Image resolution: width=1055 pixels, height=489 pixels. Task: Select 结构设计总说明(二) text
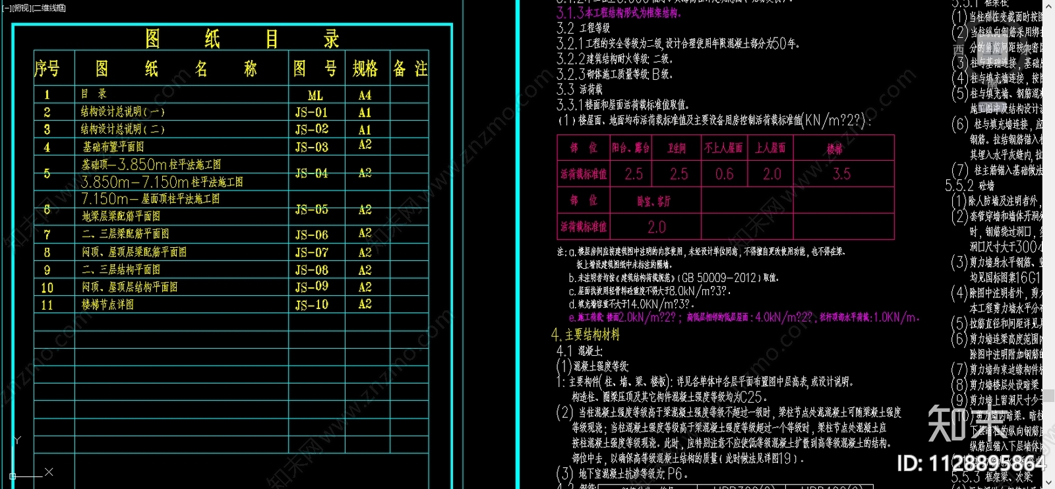point(123,129)
